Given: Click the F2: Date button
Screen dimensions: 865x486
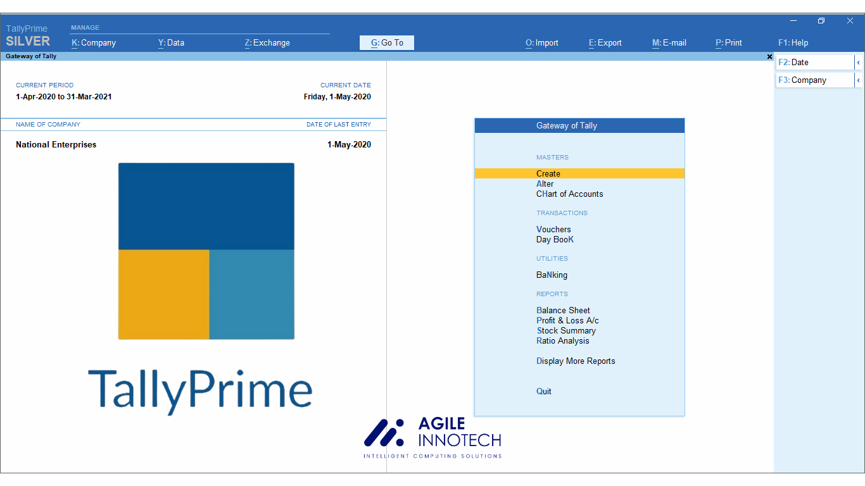Looking at the screenshot, I should (815, 62).
